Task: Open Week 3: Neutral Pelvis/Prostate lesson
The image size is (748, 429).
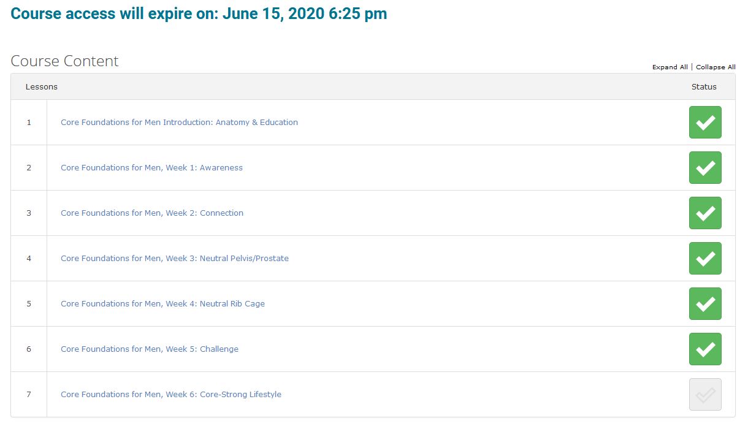Action: pos(175,259)
